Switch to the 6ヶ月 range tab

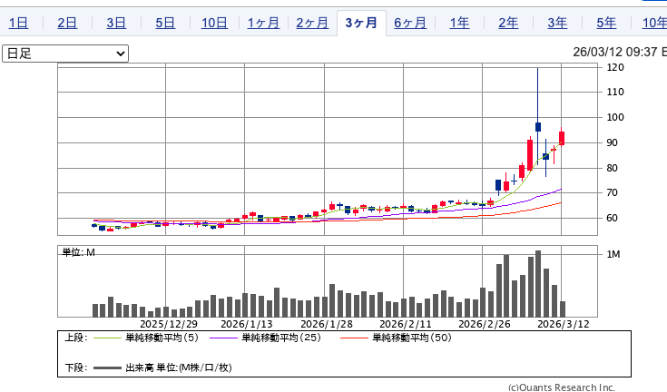(410, 23)
